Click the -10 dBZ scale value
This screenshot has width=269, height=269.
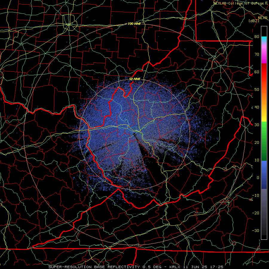(256, 195)
